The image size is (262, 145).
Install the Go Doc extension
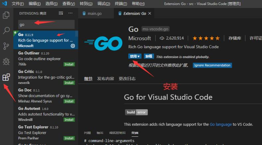(69, 101)
